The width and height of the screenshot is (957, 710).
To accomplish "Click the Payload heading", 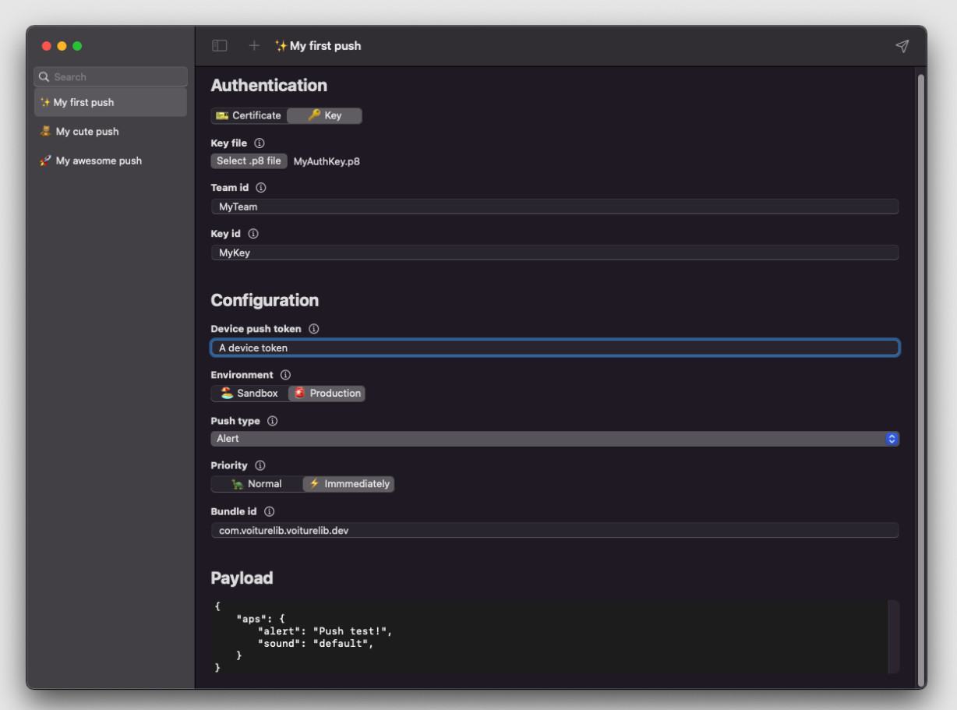I will (x=242, y=578).
